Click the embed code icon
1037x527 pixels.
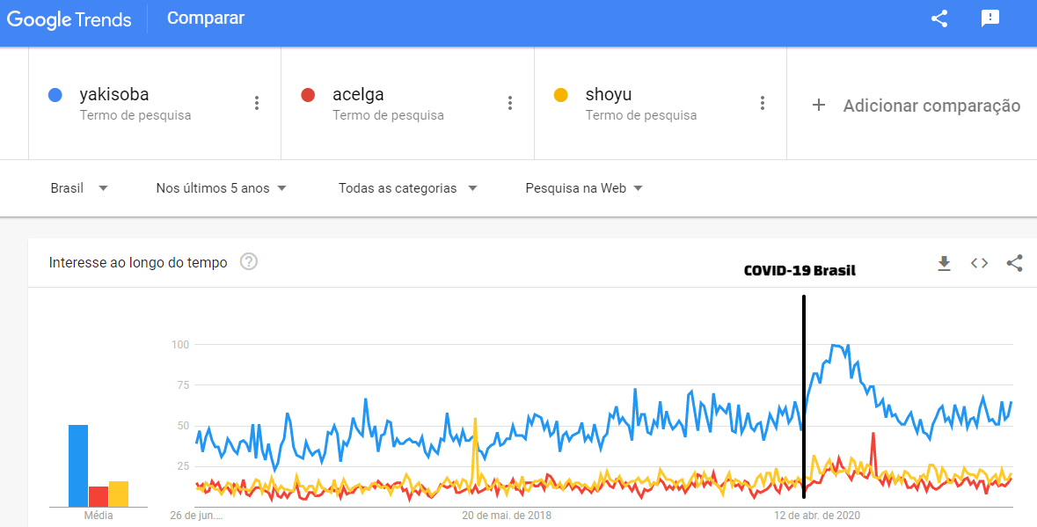pos(979,263)
